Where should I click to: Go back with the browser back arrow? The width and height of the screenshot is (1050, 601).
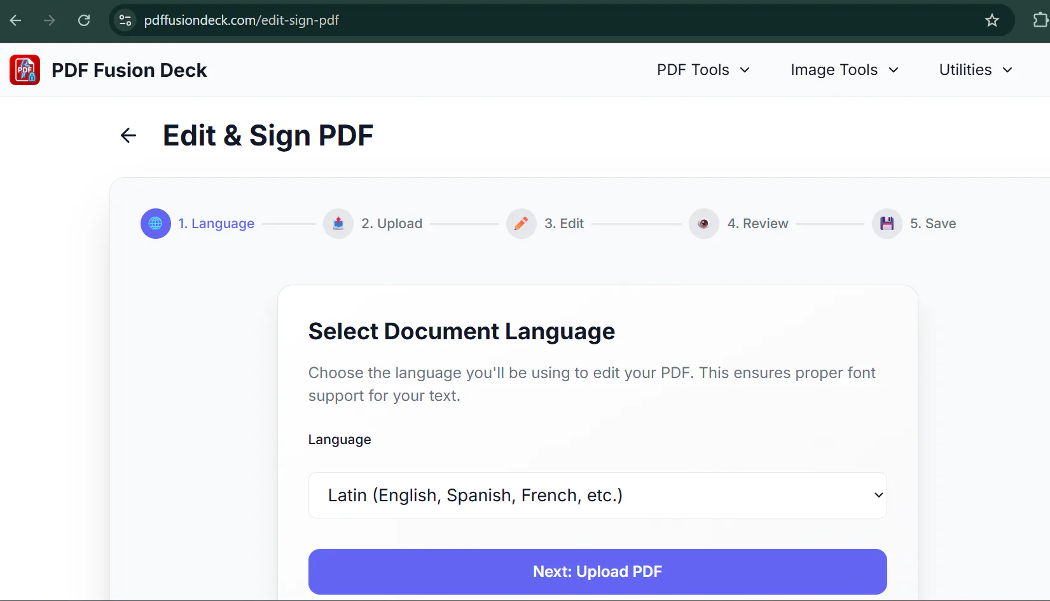click(x=16, y=20)
